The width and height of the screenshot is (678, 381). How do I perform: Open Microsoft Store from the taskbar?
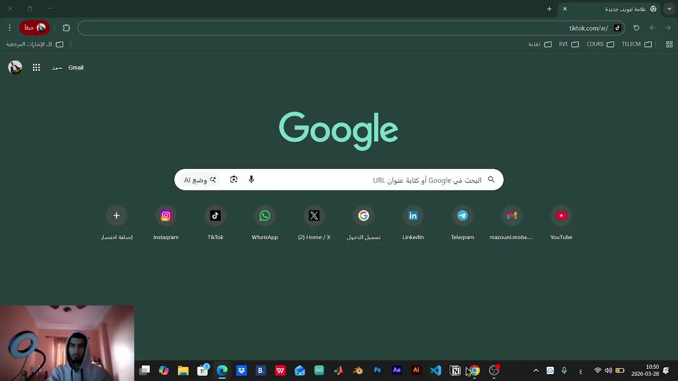tap(202, 370)
